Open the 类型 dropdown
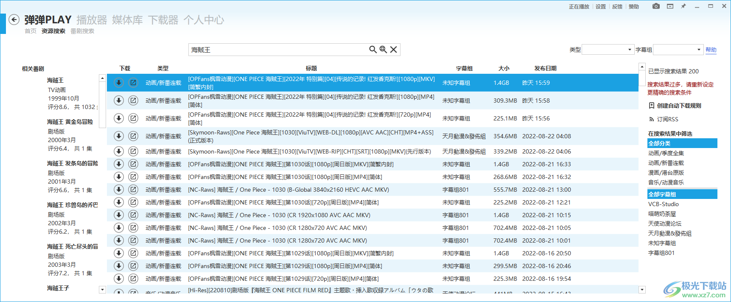This screenshot has width=731, height=302. [608, 50]
